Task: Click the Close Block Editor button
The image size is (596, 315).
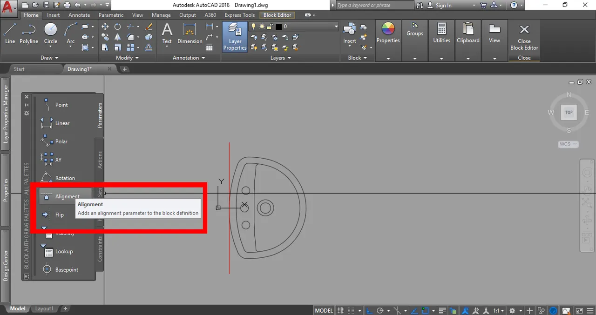Action: [x=524, y=37]
